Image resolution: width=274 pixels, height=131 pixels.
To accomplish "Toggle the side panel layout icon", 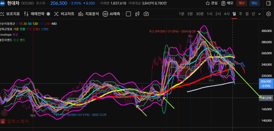I will (268, 3).
